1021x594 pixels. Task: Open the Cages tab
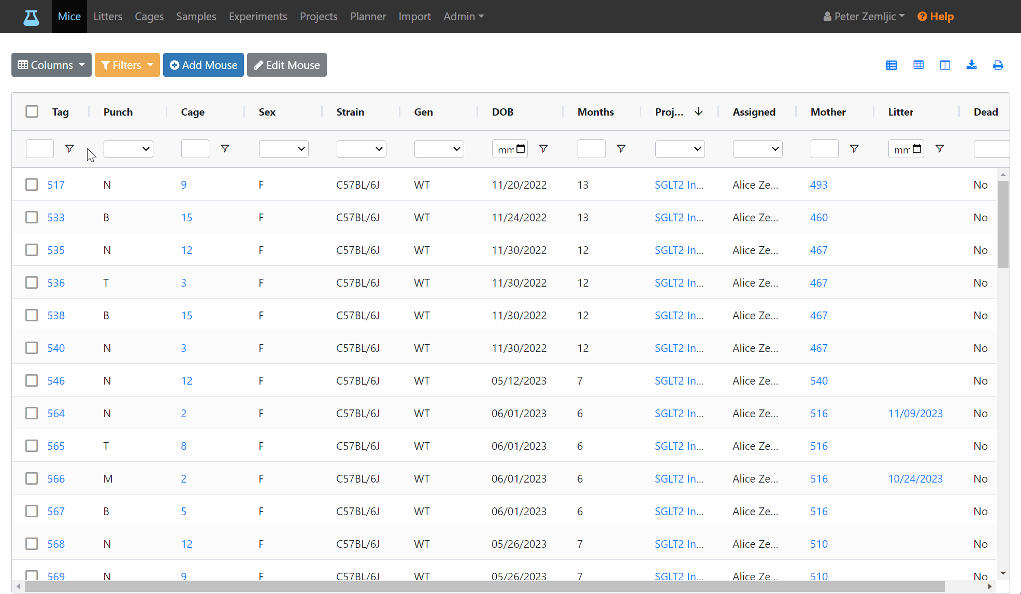tap(149, 17)
